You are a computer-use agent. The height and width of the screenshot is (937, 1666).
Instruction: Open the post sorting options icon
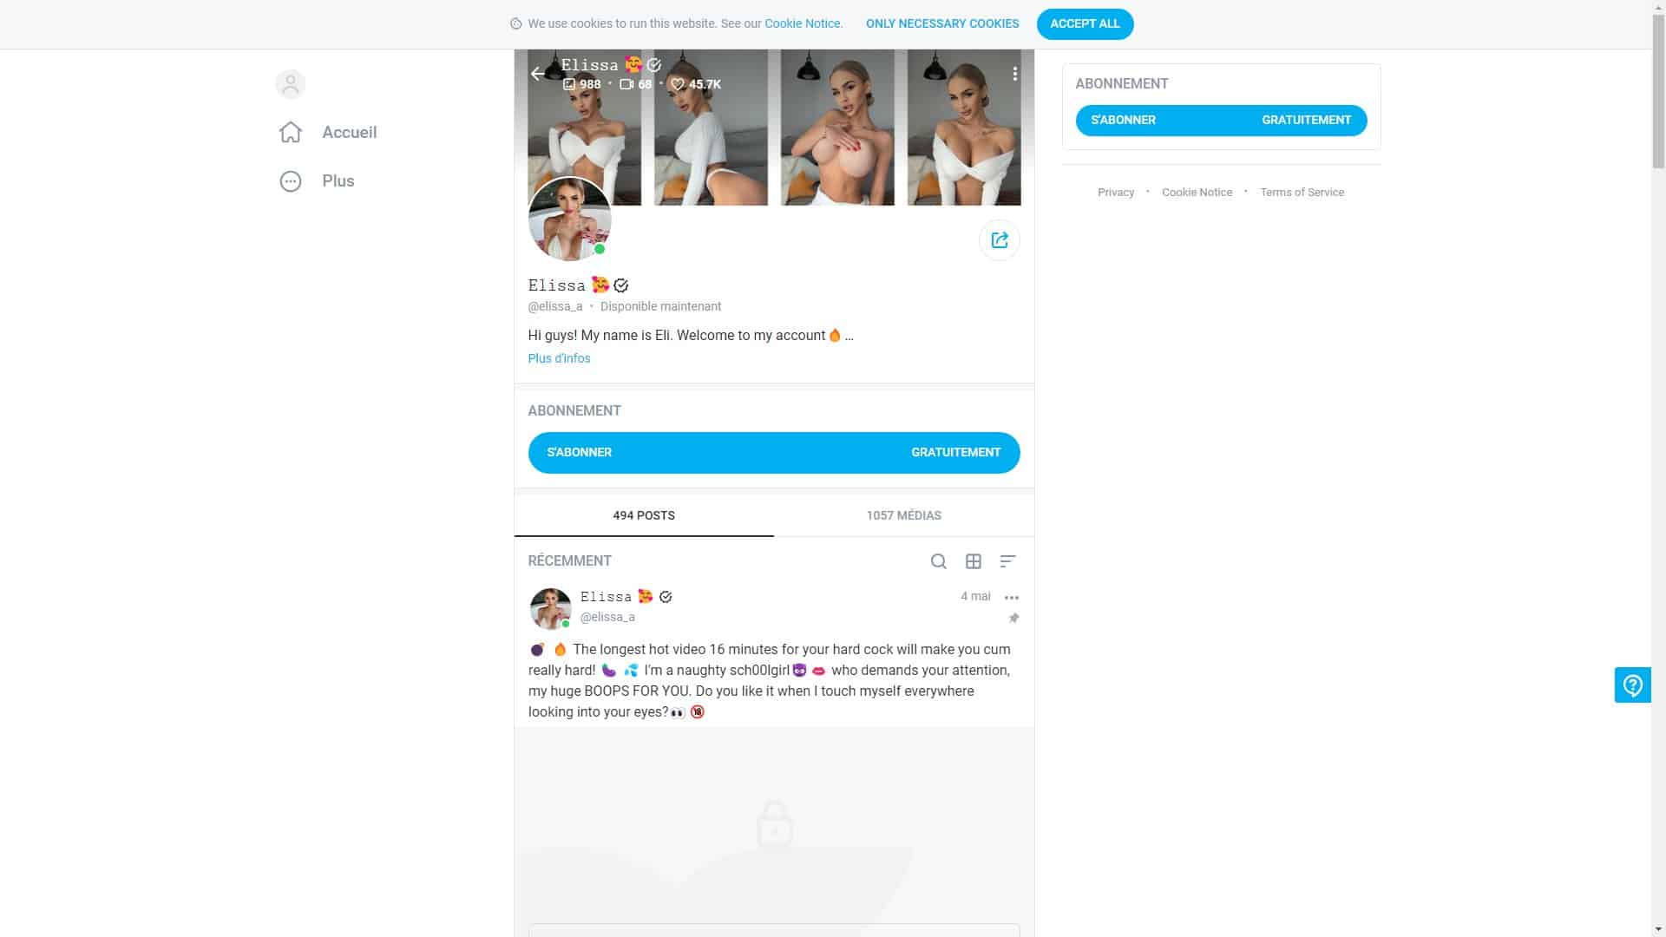1007,561
